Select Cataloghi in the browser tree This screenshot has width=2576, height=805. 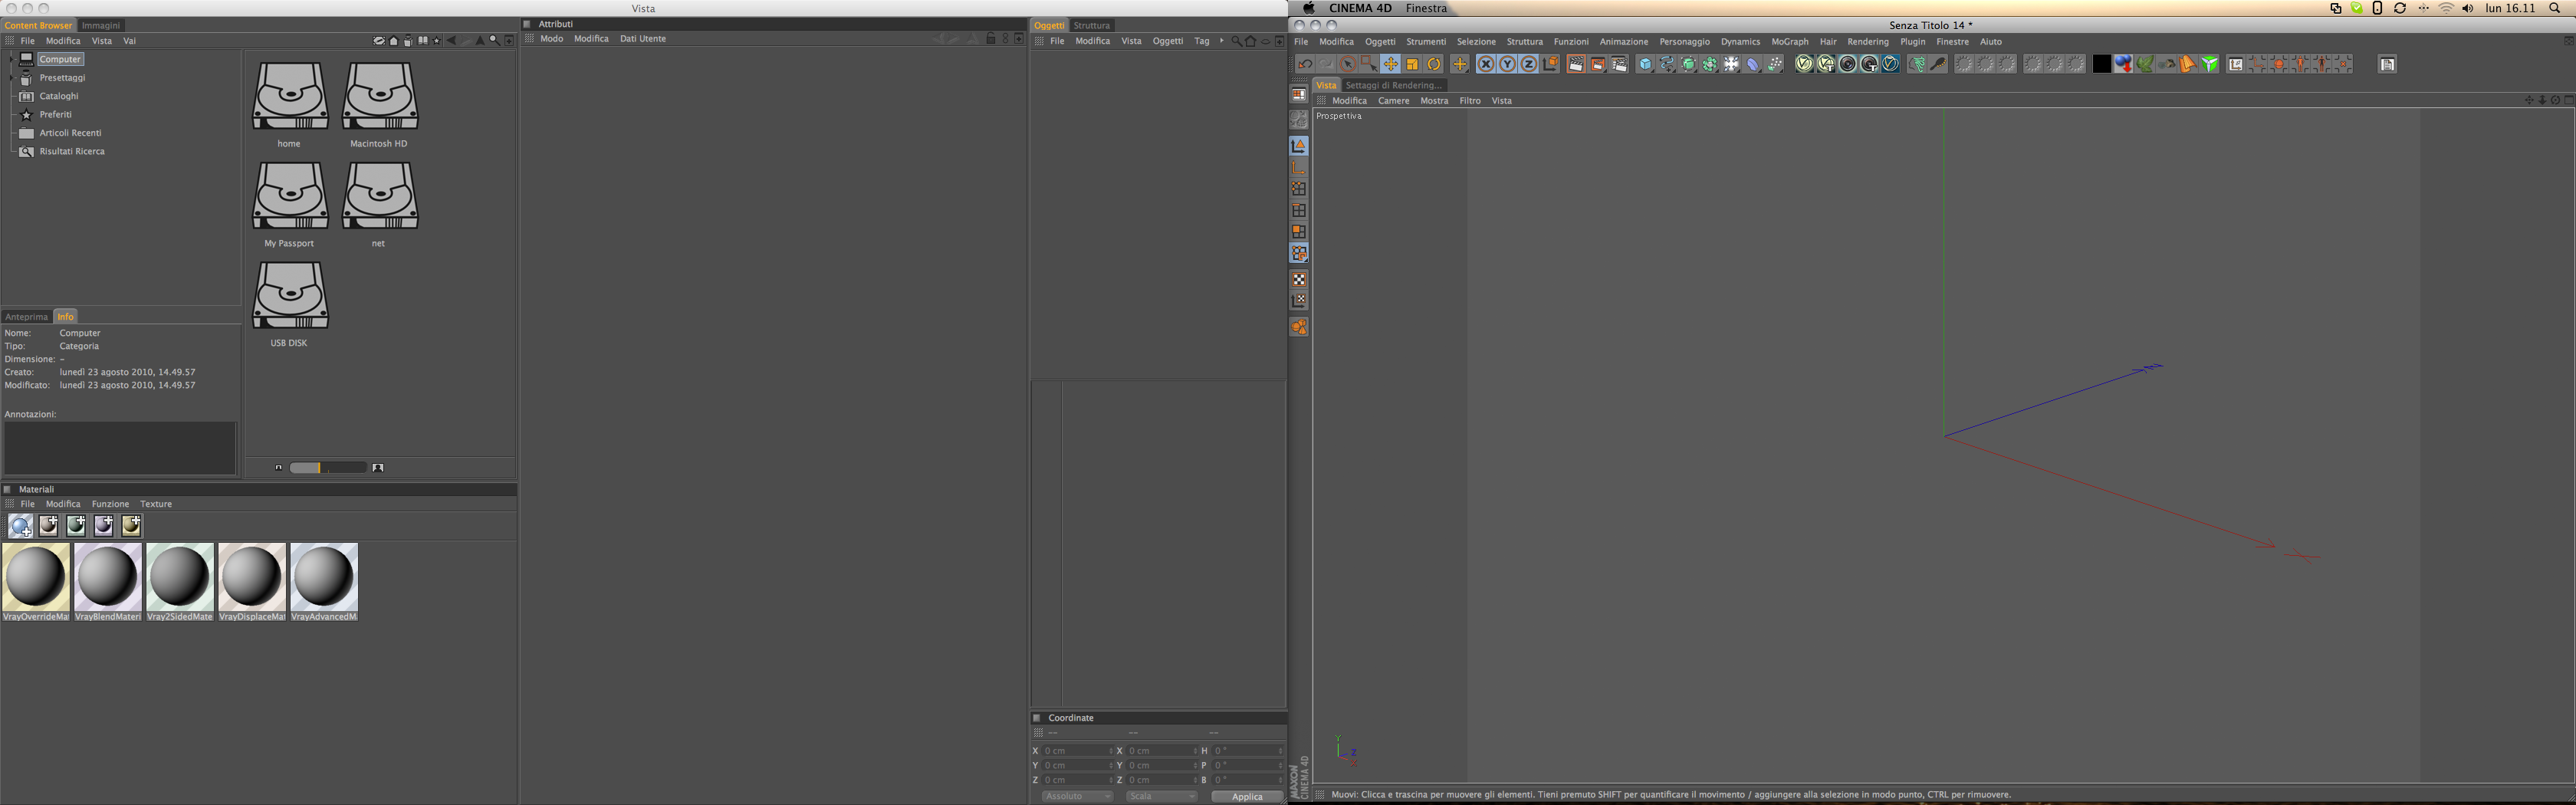[x=59, y=96]
